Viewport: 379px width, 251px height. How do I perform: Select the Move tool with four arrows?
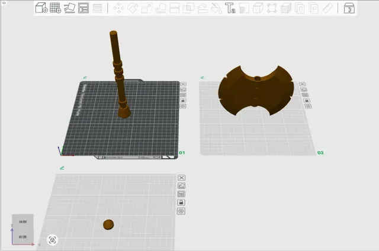click(118, 8)
